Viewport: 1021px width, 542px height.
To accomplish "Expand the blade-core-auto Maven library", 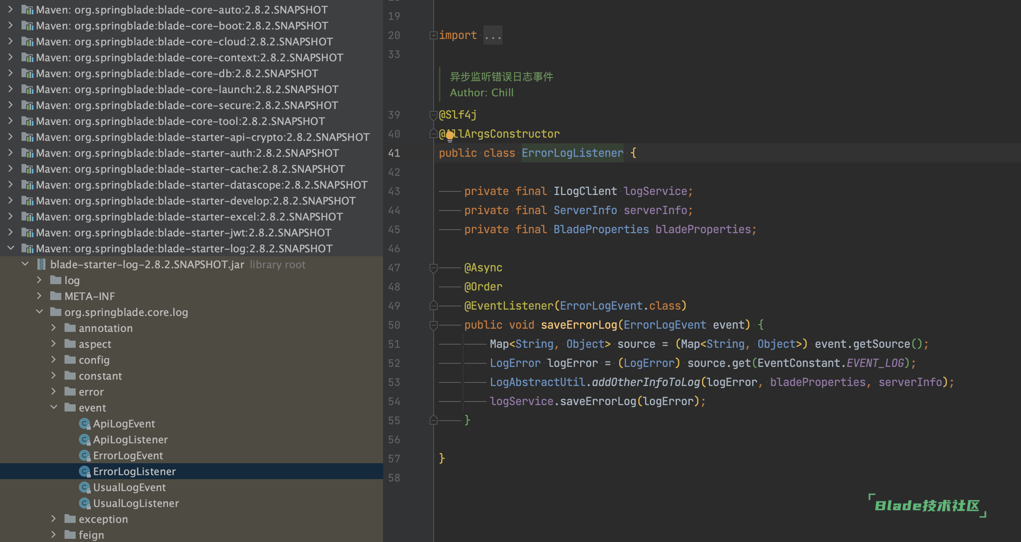I will (11, 9).
